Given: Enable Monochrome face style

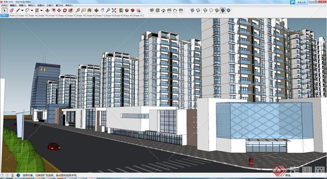Looking at the screenshot, I should pyautogui.click(x=229, y=10).
